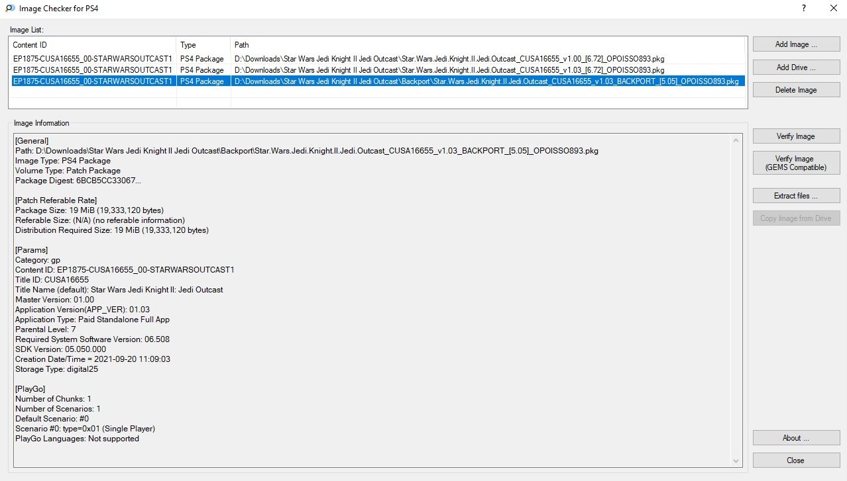
Task: Click the Referable Size: (N/A) line
Action: tap(100, 220)
